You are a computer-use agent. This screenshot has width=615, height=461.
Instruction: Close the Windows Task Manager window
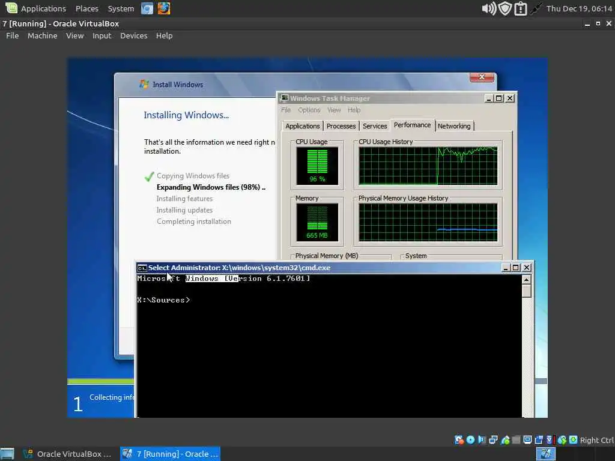(510, 98)
